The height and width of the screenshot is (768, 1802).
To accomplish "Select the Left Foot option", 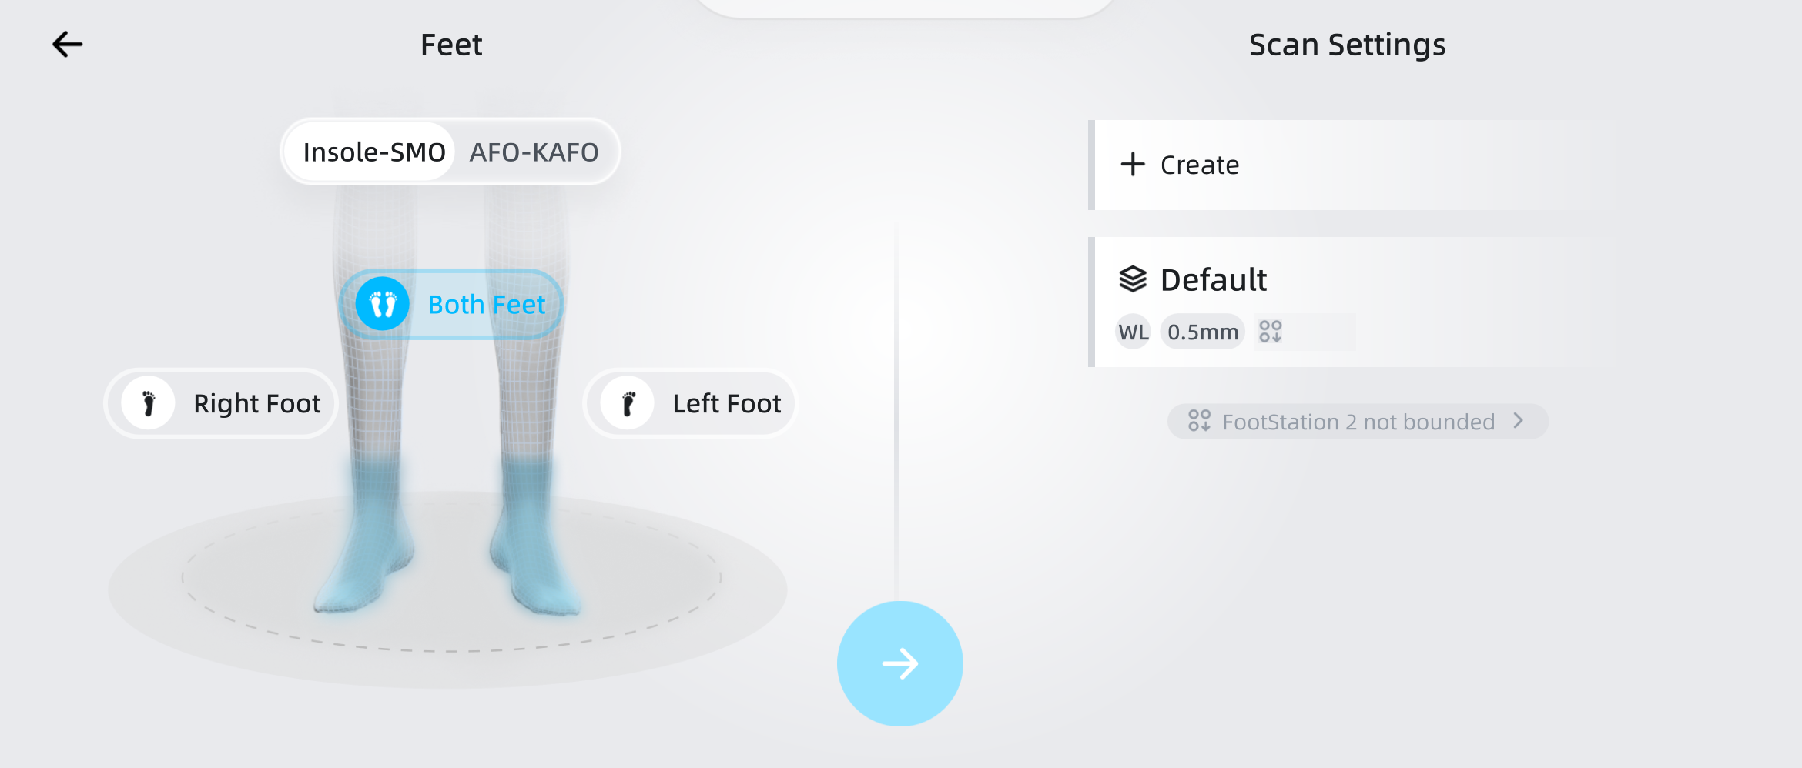I will pos(726,403).
